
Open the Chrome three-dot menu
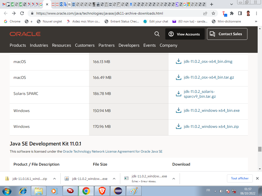256,13
